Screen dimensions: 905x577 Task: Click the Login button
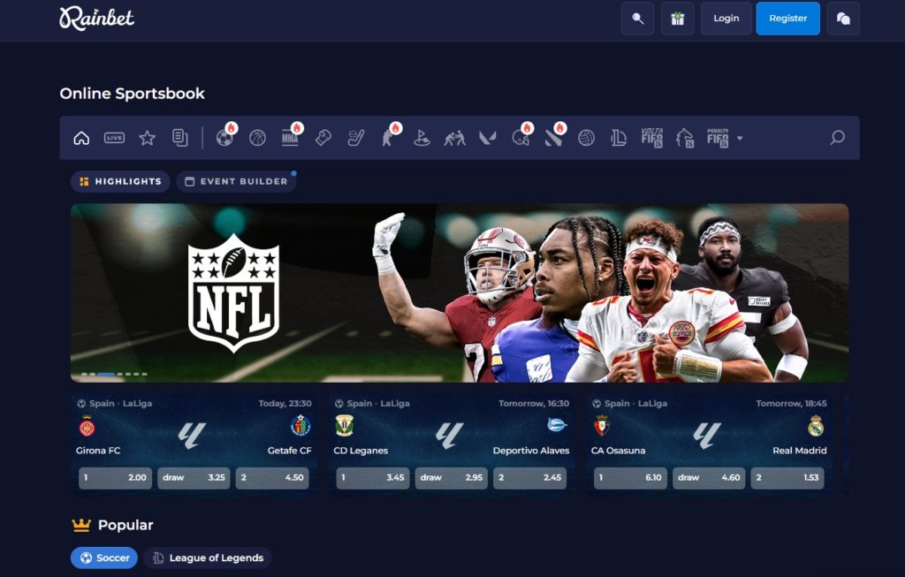726,19
